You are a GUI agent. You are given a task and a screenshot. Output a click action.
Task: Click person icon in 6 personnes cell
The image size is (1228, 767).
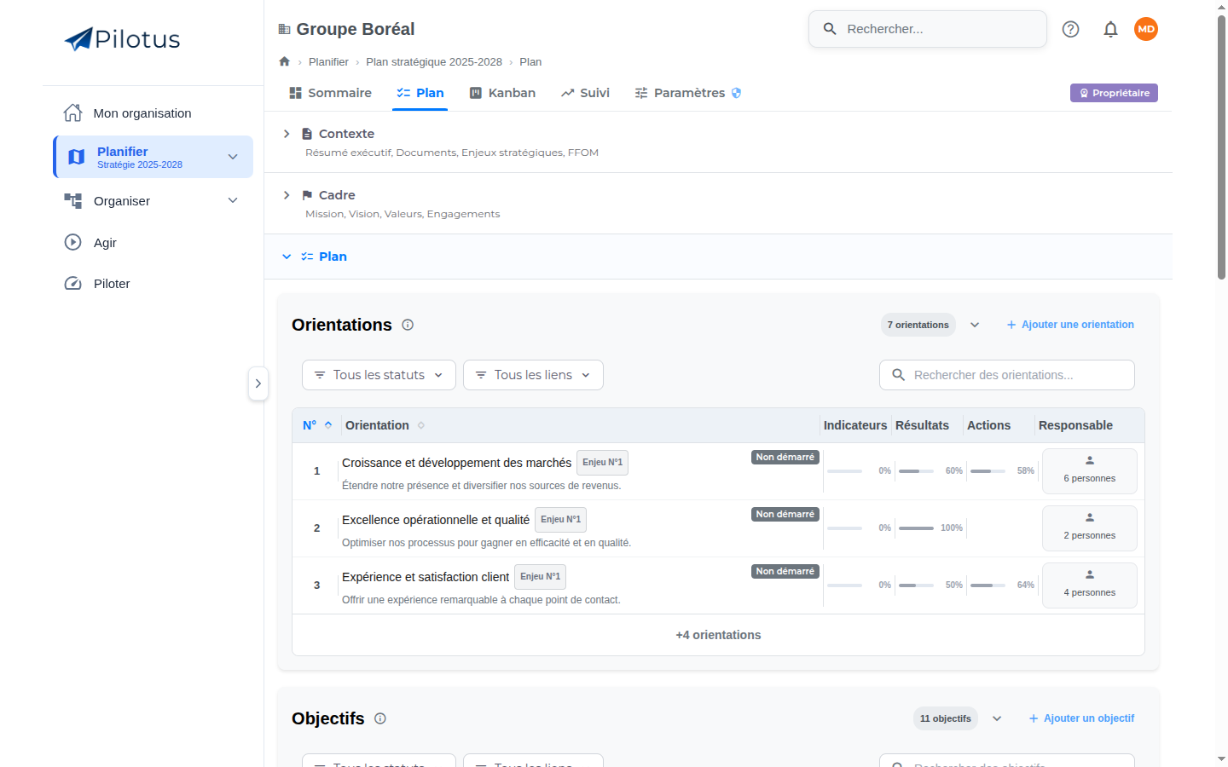pos(1090,460)
